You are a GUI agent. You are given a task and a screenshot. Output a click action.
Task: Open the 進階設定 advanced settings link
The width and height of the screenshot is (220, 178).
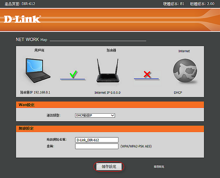pyautogui.click(x=159, y=167)
